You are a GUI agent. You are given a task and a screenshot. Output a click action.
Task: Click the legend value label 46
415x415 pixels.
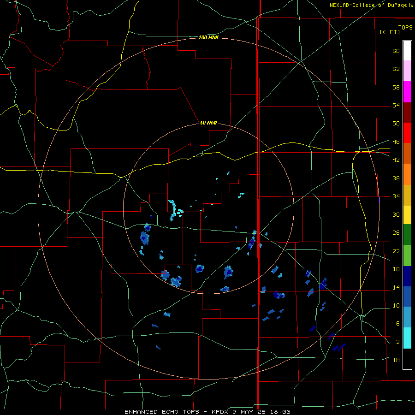tap(396, 142)
